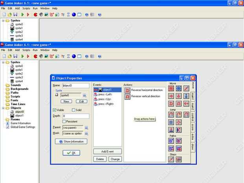
Task: Choose the Move to Contact action icon
Action: tap(171, 130)
